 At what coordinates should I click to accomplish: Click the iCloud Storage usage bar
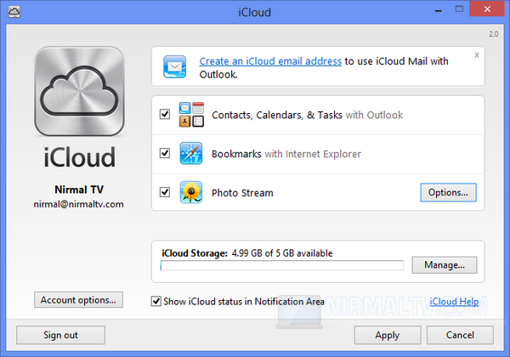click(x=282, y=265)
